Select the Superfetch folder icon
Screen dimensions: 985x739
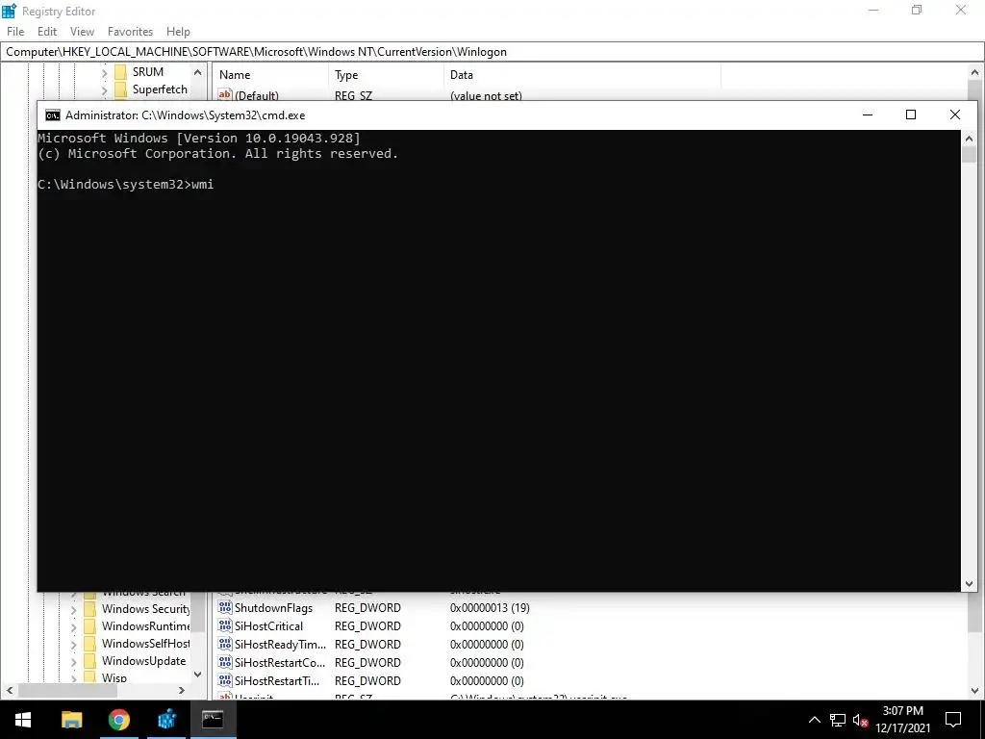pyautogui.click(x=120, y=89)
